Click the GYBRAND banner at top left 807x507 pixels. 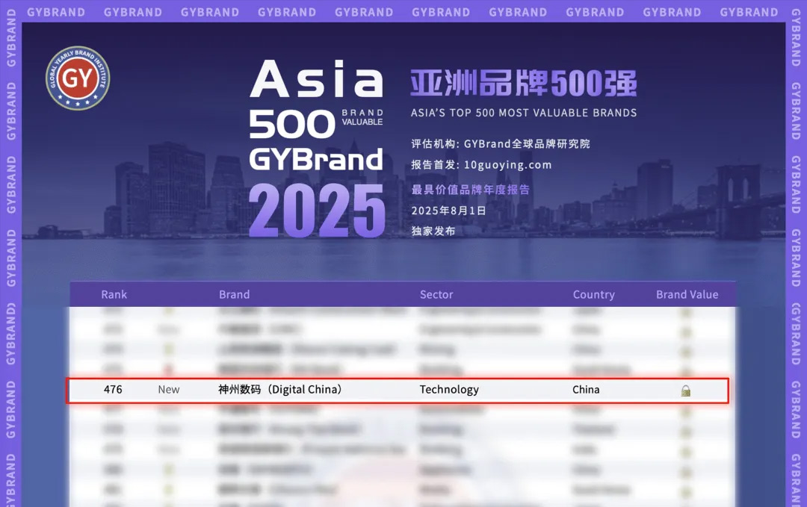[x=56, y=11]
